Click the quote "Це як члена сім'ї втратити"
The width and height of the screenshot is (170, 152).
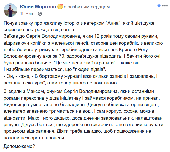tap(85, 63)
